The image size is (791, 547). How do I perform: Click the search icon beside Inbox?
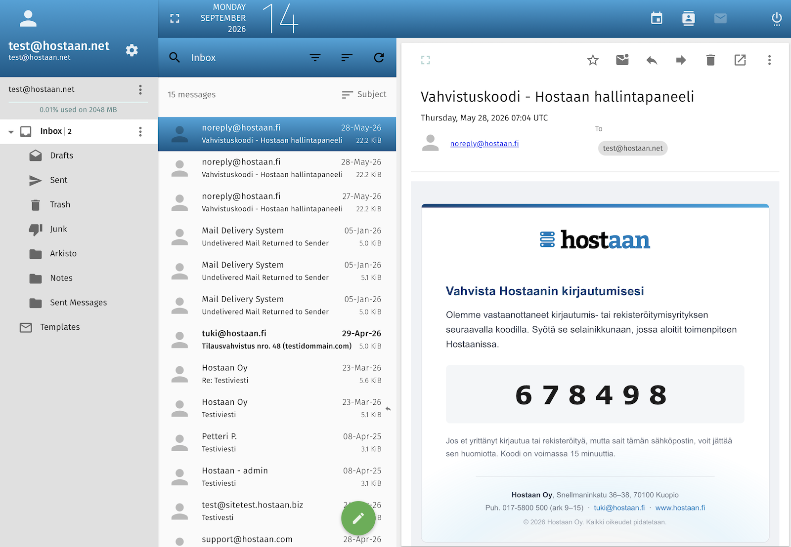(175, 57)
